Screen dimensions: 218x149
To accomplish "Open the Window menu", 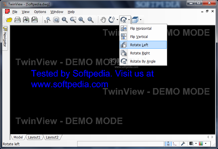I will pyautogui.click(x=57, y=12).
